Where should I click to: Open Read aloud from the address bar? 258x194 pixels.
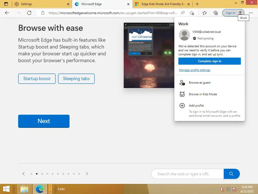point(183,13)
